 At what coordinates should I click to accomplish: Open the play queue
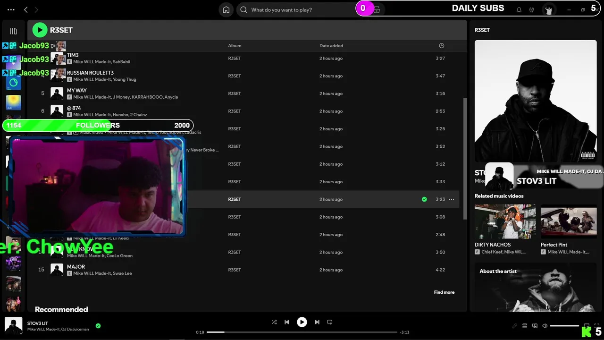(525, 326)
